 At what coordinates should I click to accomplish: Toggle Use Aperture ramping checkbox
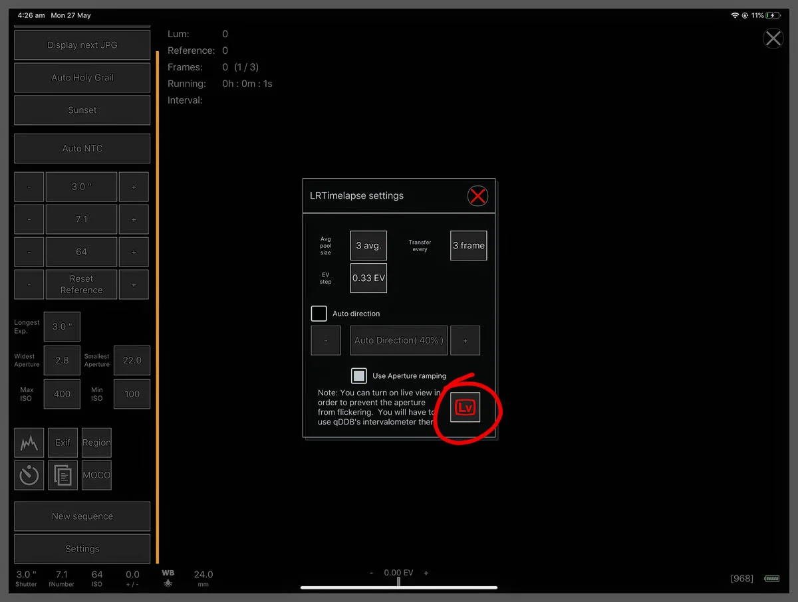coord(359,376)
